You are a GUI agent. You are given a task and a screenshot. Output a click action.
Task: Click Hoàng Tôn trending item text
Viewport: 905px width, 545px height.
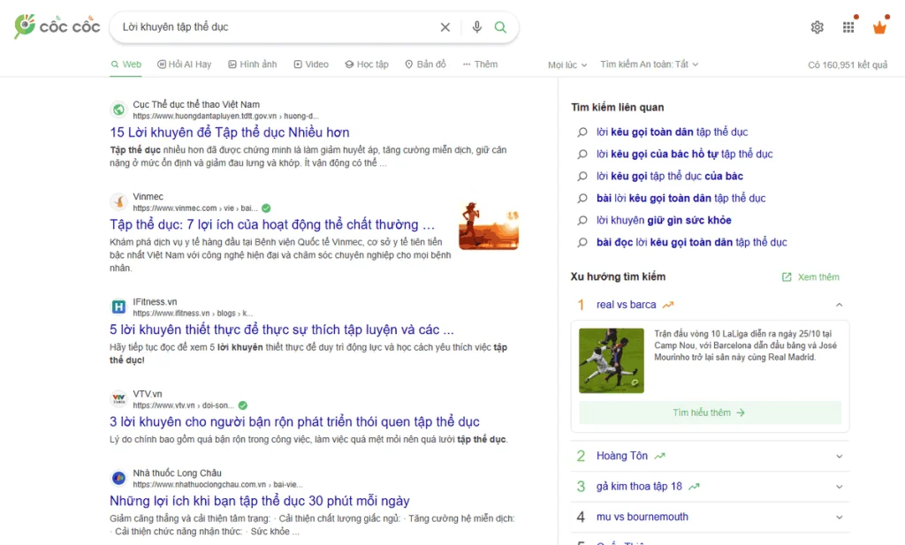tap(622, 456)
